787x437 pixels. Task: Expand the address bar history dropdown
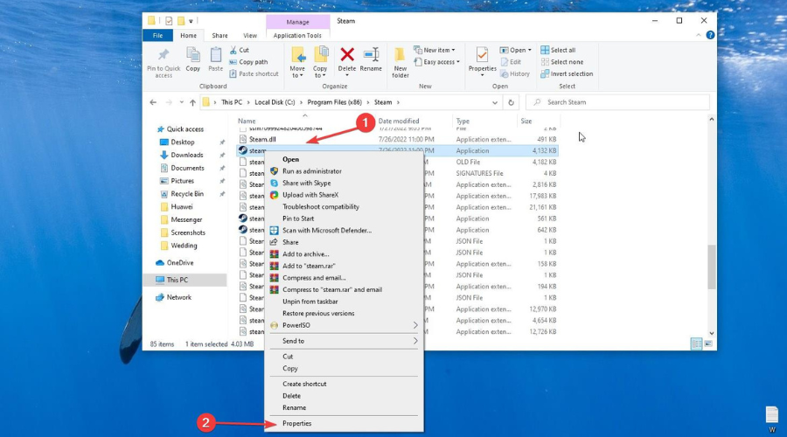494,102
